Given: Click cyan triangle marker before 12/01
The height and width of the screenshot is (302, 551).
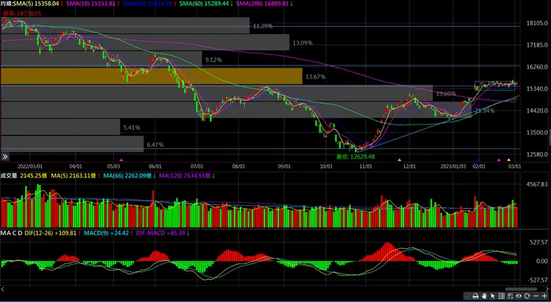Looking at the screenshot, I should point(399,160).
